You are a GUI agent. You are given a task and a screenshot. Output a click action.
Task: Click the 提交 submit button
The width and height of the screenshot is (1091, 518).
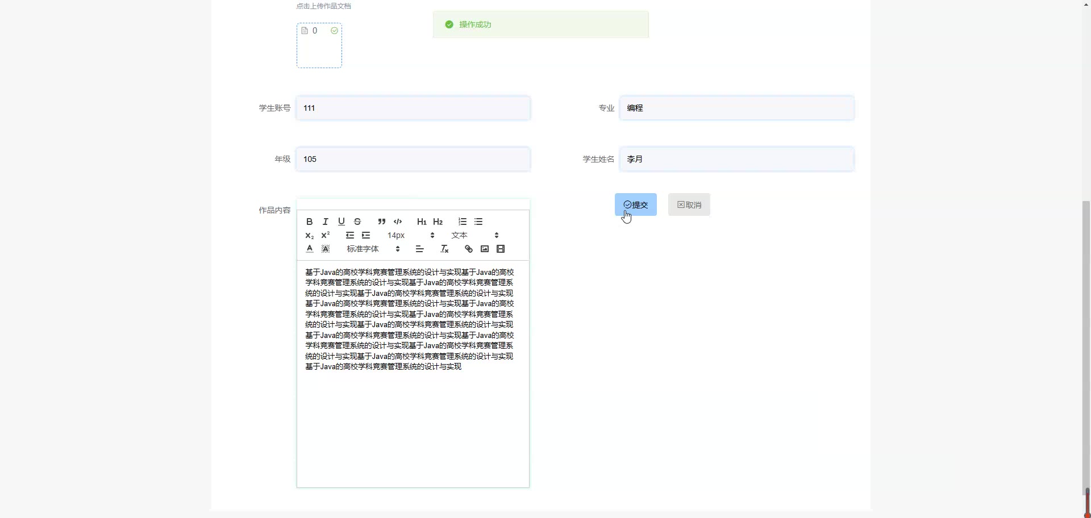[x=636, y=204]
